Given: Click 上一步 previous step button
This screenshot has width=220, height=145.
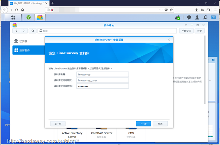Looking at the screenshot, I should [x=58, y=124].
